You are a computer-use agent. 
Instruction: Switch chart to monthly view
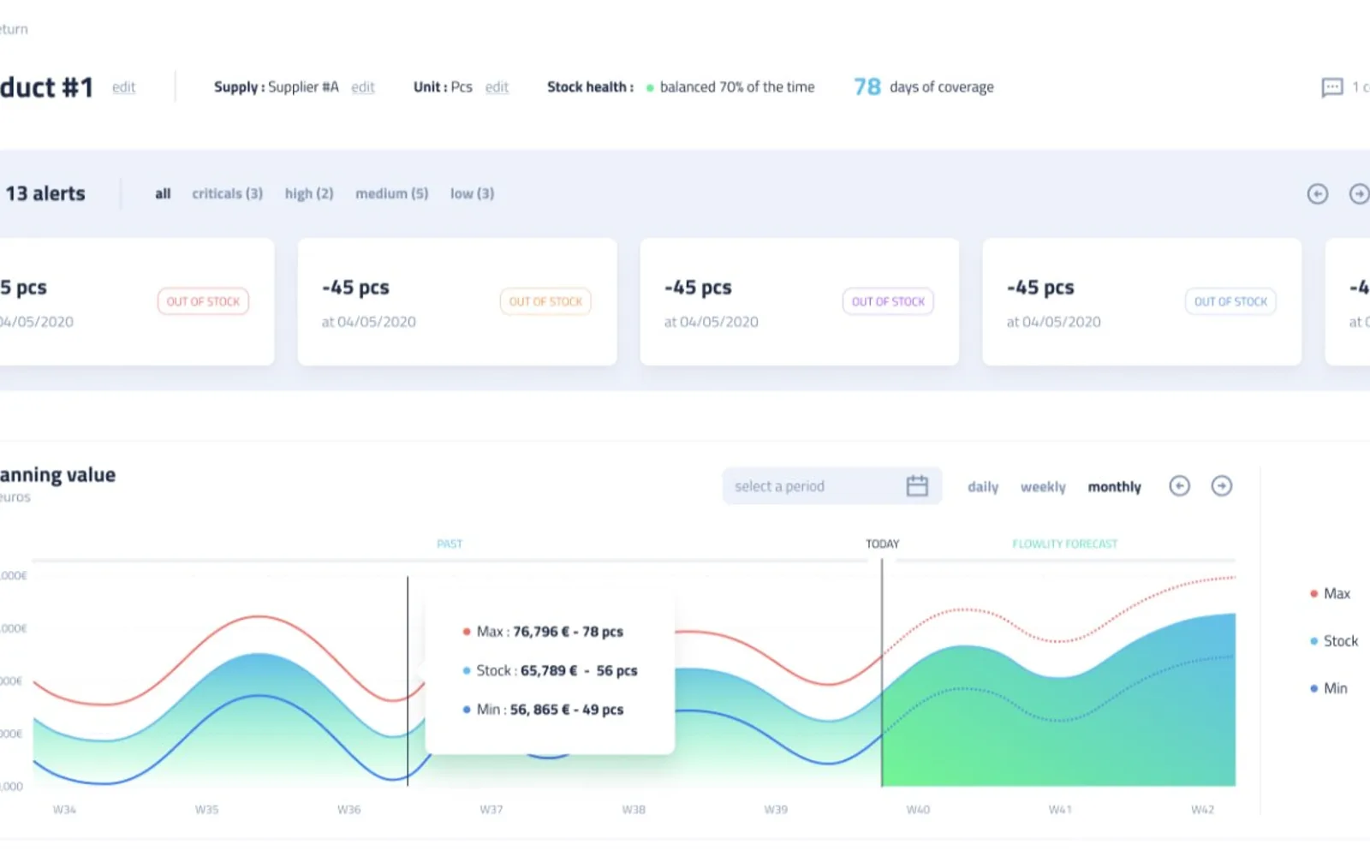[x=1115, y=487]
